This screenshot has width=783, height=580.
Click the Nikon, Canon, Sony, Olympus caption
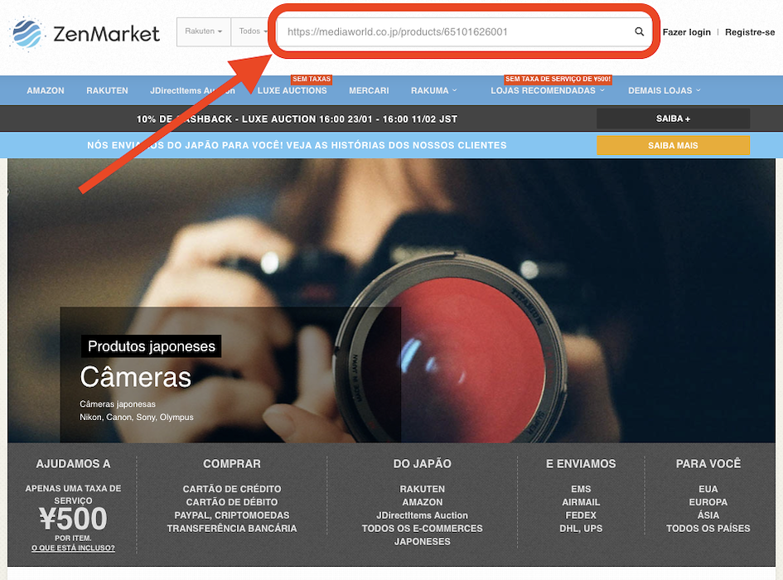pos(137,417)
